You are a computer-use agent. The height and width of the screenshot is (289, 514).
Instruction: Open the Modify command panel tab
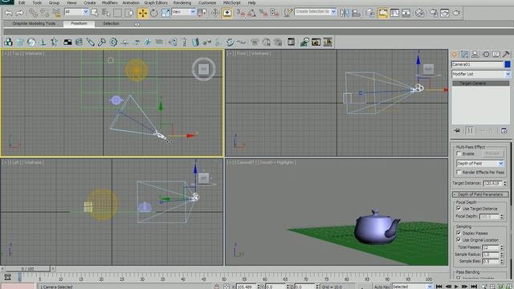(464, 55)
